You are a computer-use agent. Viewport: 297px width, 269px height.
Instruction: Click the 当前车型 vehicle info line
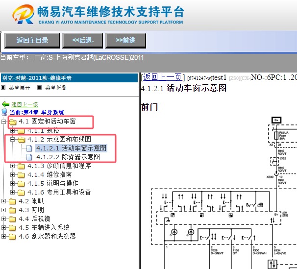tap(73, 57)
